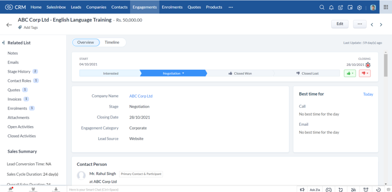Click the closing date stopwatch icon
The height and width of the screenshot is (192, 392).
tap(368, 65)
